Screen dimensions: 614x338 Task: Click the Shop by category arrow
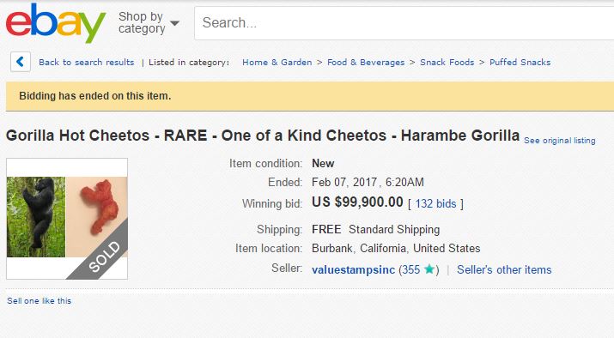coord(174,23)
